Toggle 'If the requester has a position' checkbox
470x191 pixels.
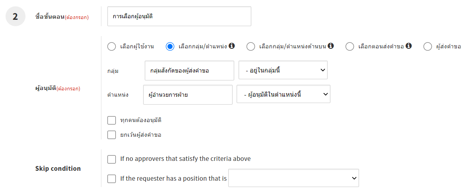coord(112,179)
